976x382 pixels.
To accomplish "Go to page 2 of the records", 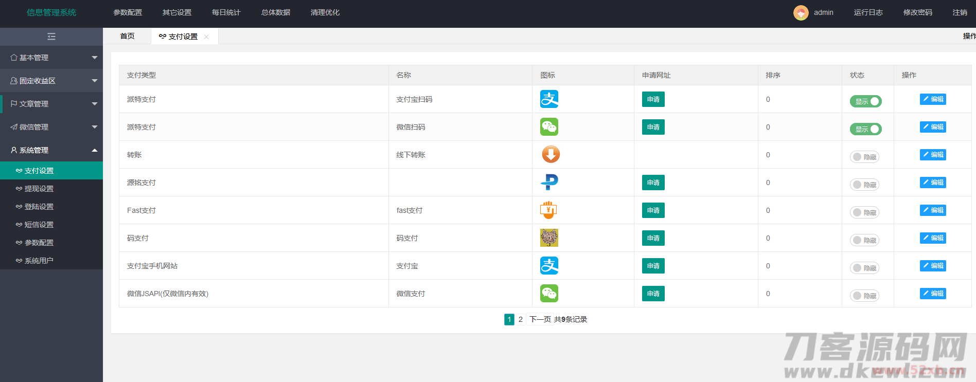I will pyautogui.click(x=520, y=320).
